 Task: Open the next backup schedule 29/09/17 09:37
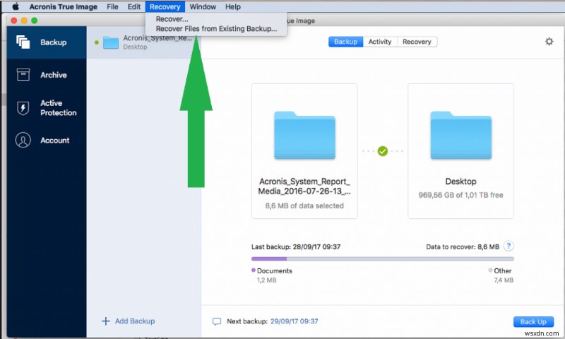coord(295,321)
